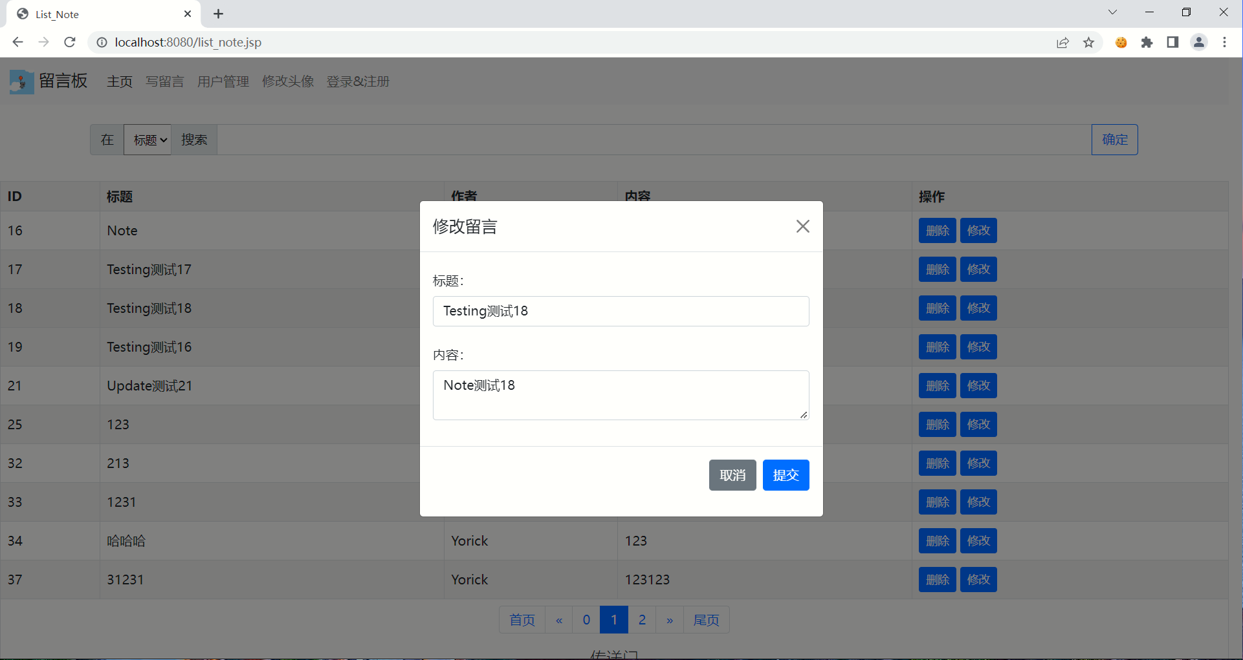Switch to 修改头像 in the navbar
Viewport: 1243px width, 660px height.
click(x=288, y=81)
